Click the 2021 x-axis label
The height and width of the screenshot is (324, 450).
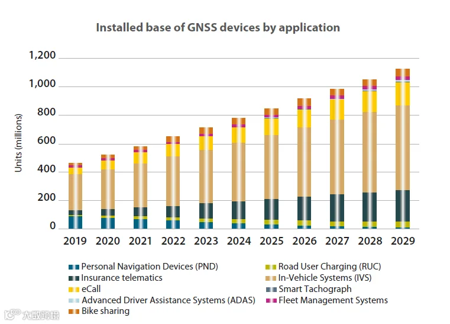point(140,241)
